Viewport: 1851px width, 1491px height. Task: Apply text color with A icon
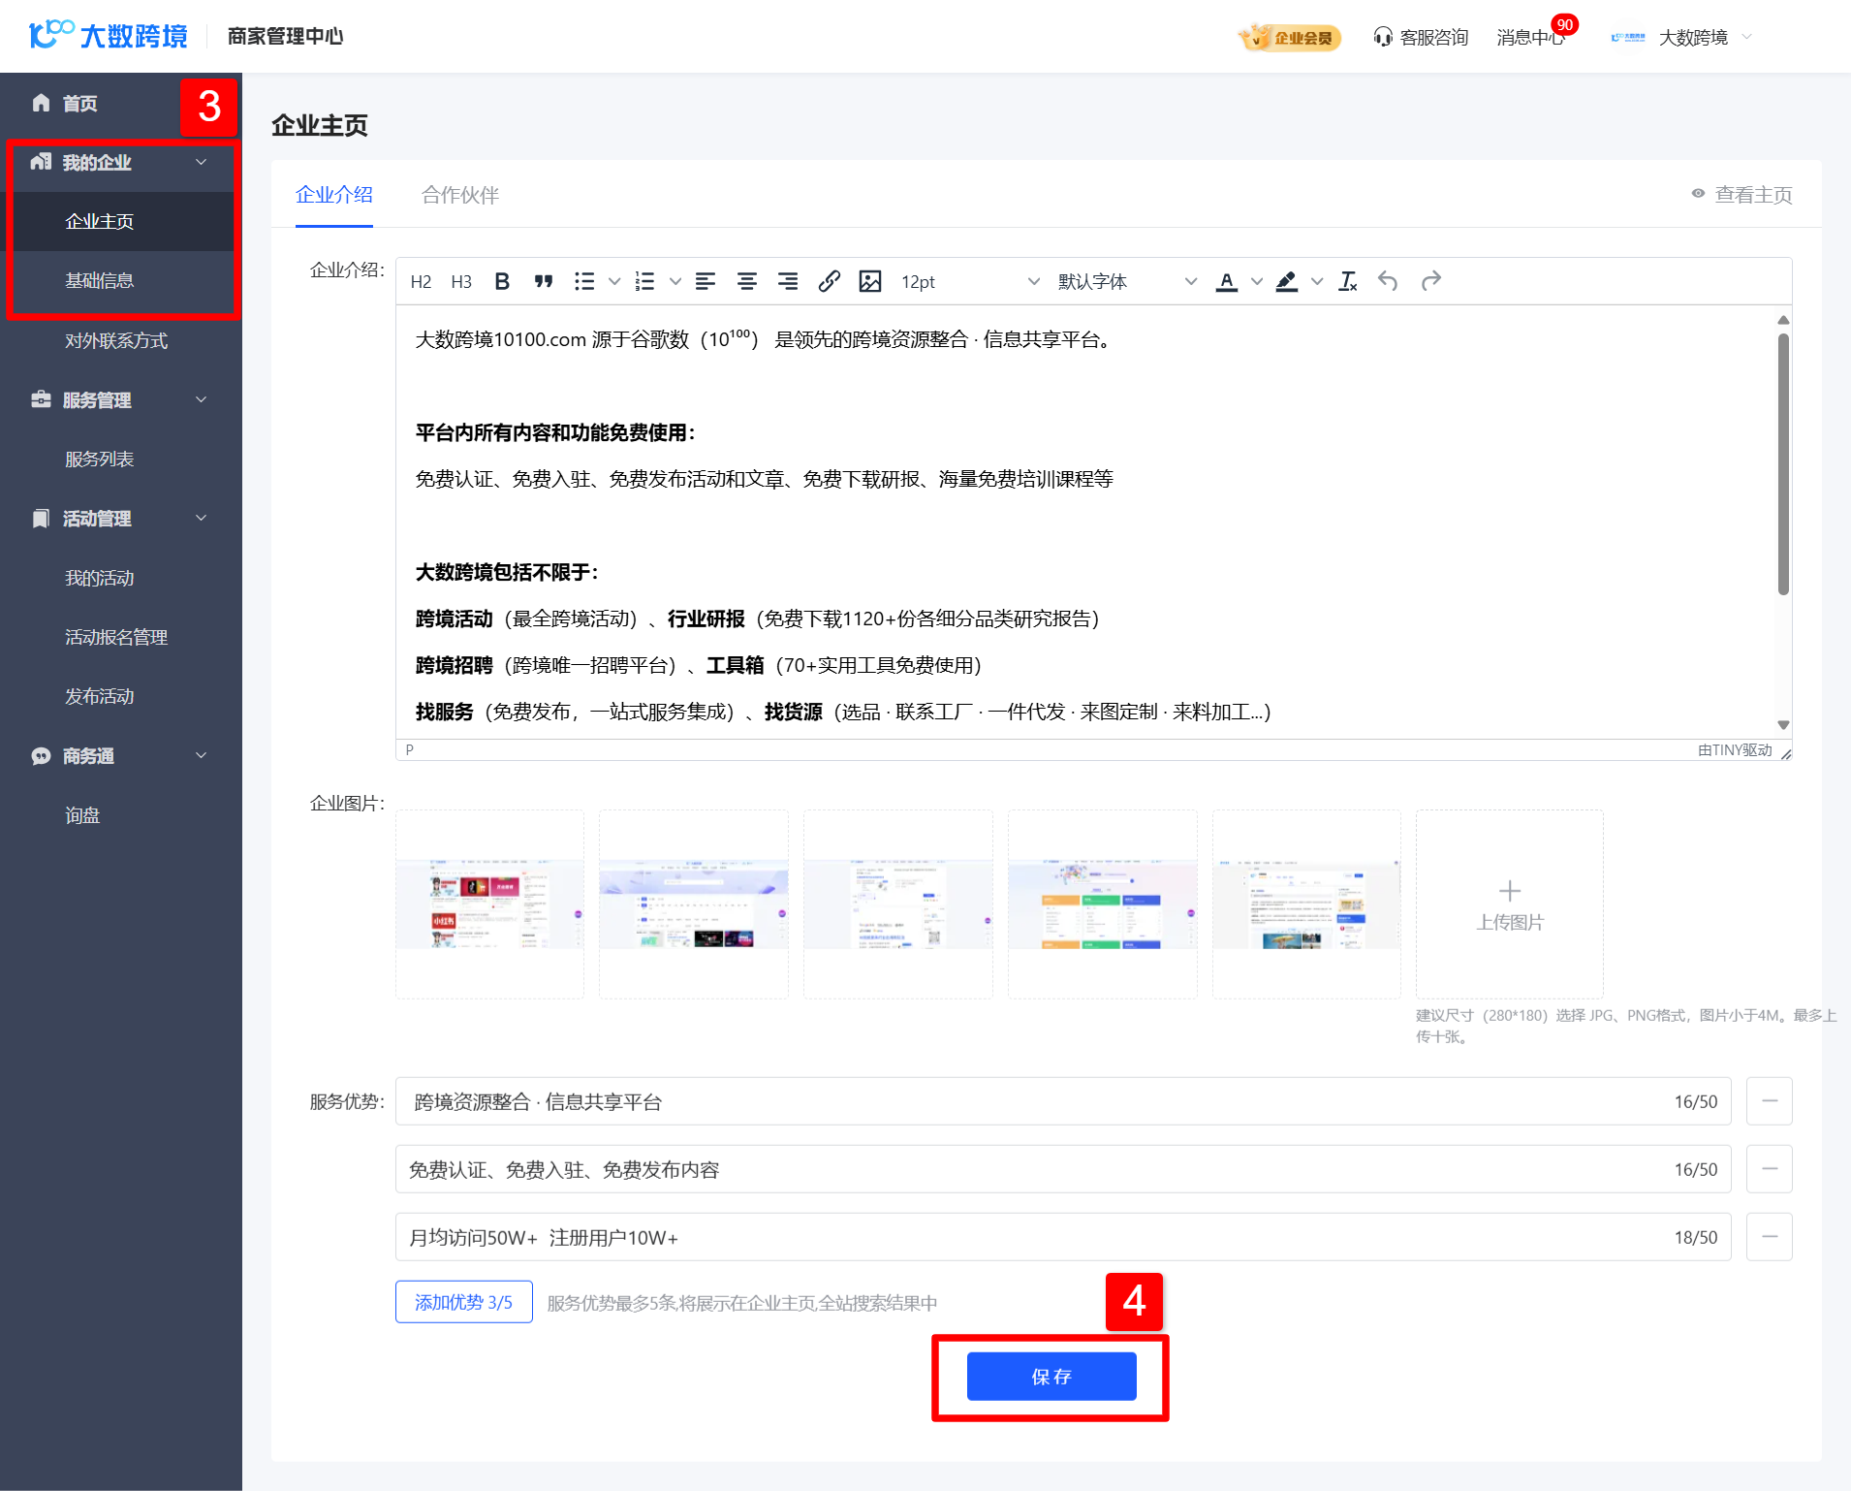tap(1227, 282)
